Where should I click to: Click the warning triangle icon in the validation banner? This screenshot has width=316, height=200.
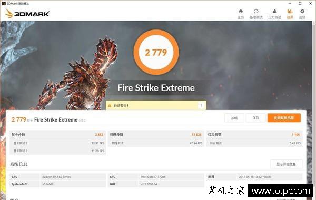(110, 106)
